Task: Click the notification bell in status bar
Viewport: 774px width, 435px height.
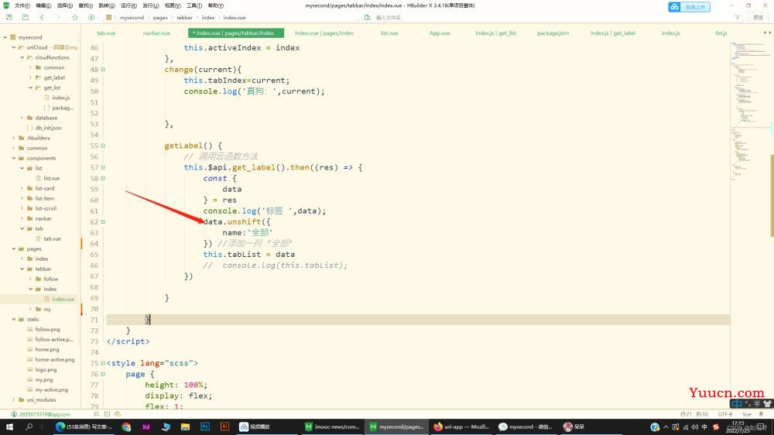Action: tap(761, 414)
